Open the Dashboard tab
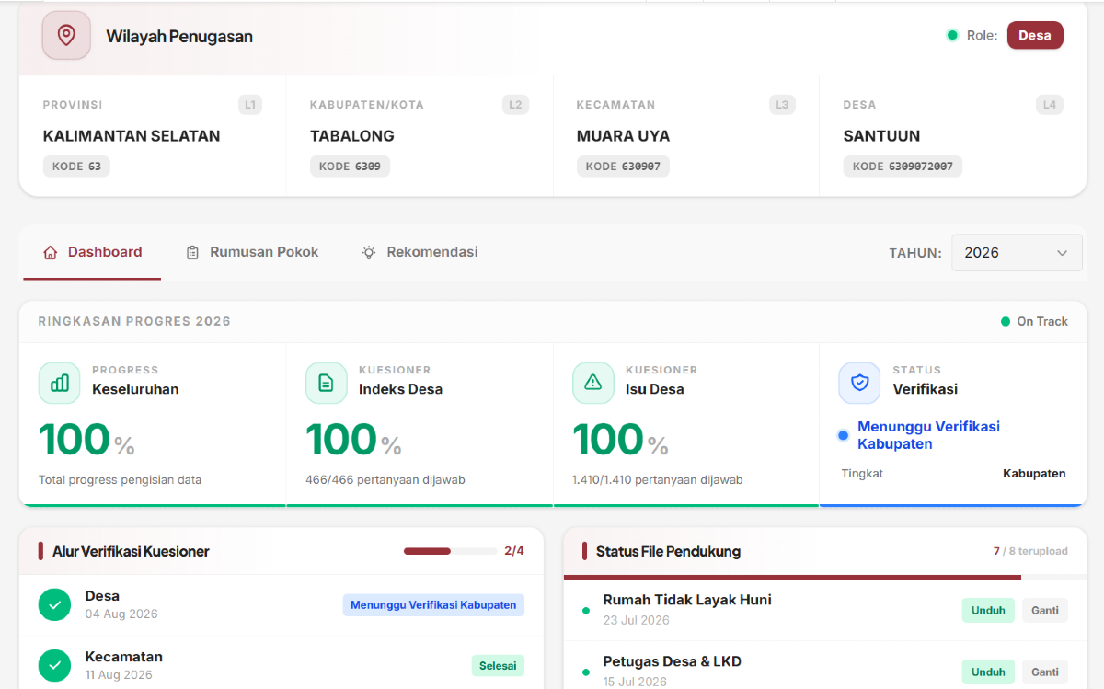Image resolution: width=1104 pixels, height=689 pixels. pos(92,252)
